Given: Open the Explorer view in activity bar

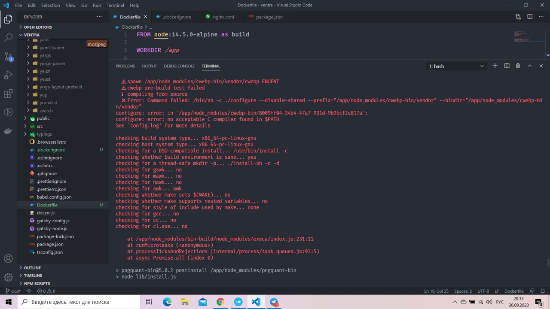Looking at the screenshot, I should point(8,19).
